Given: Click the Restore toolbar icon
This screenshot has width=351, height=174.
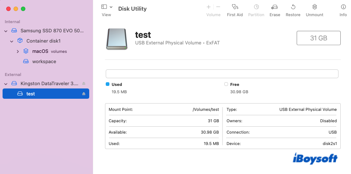Looking at the screenshot, I should tap(293, 7).
